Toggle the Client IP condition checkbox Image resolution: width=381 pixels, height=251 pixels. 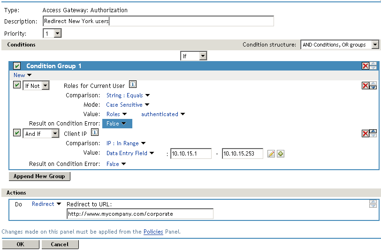(x=17, y=133)
